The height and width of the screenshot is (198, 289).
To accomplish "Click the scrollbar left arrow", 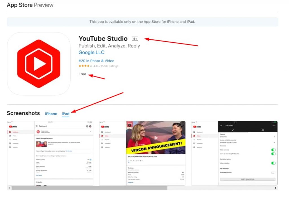I will pyautogui.click(x=9, y=188).
